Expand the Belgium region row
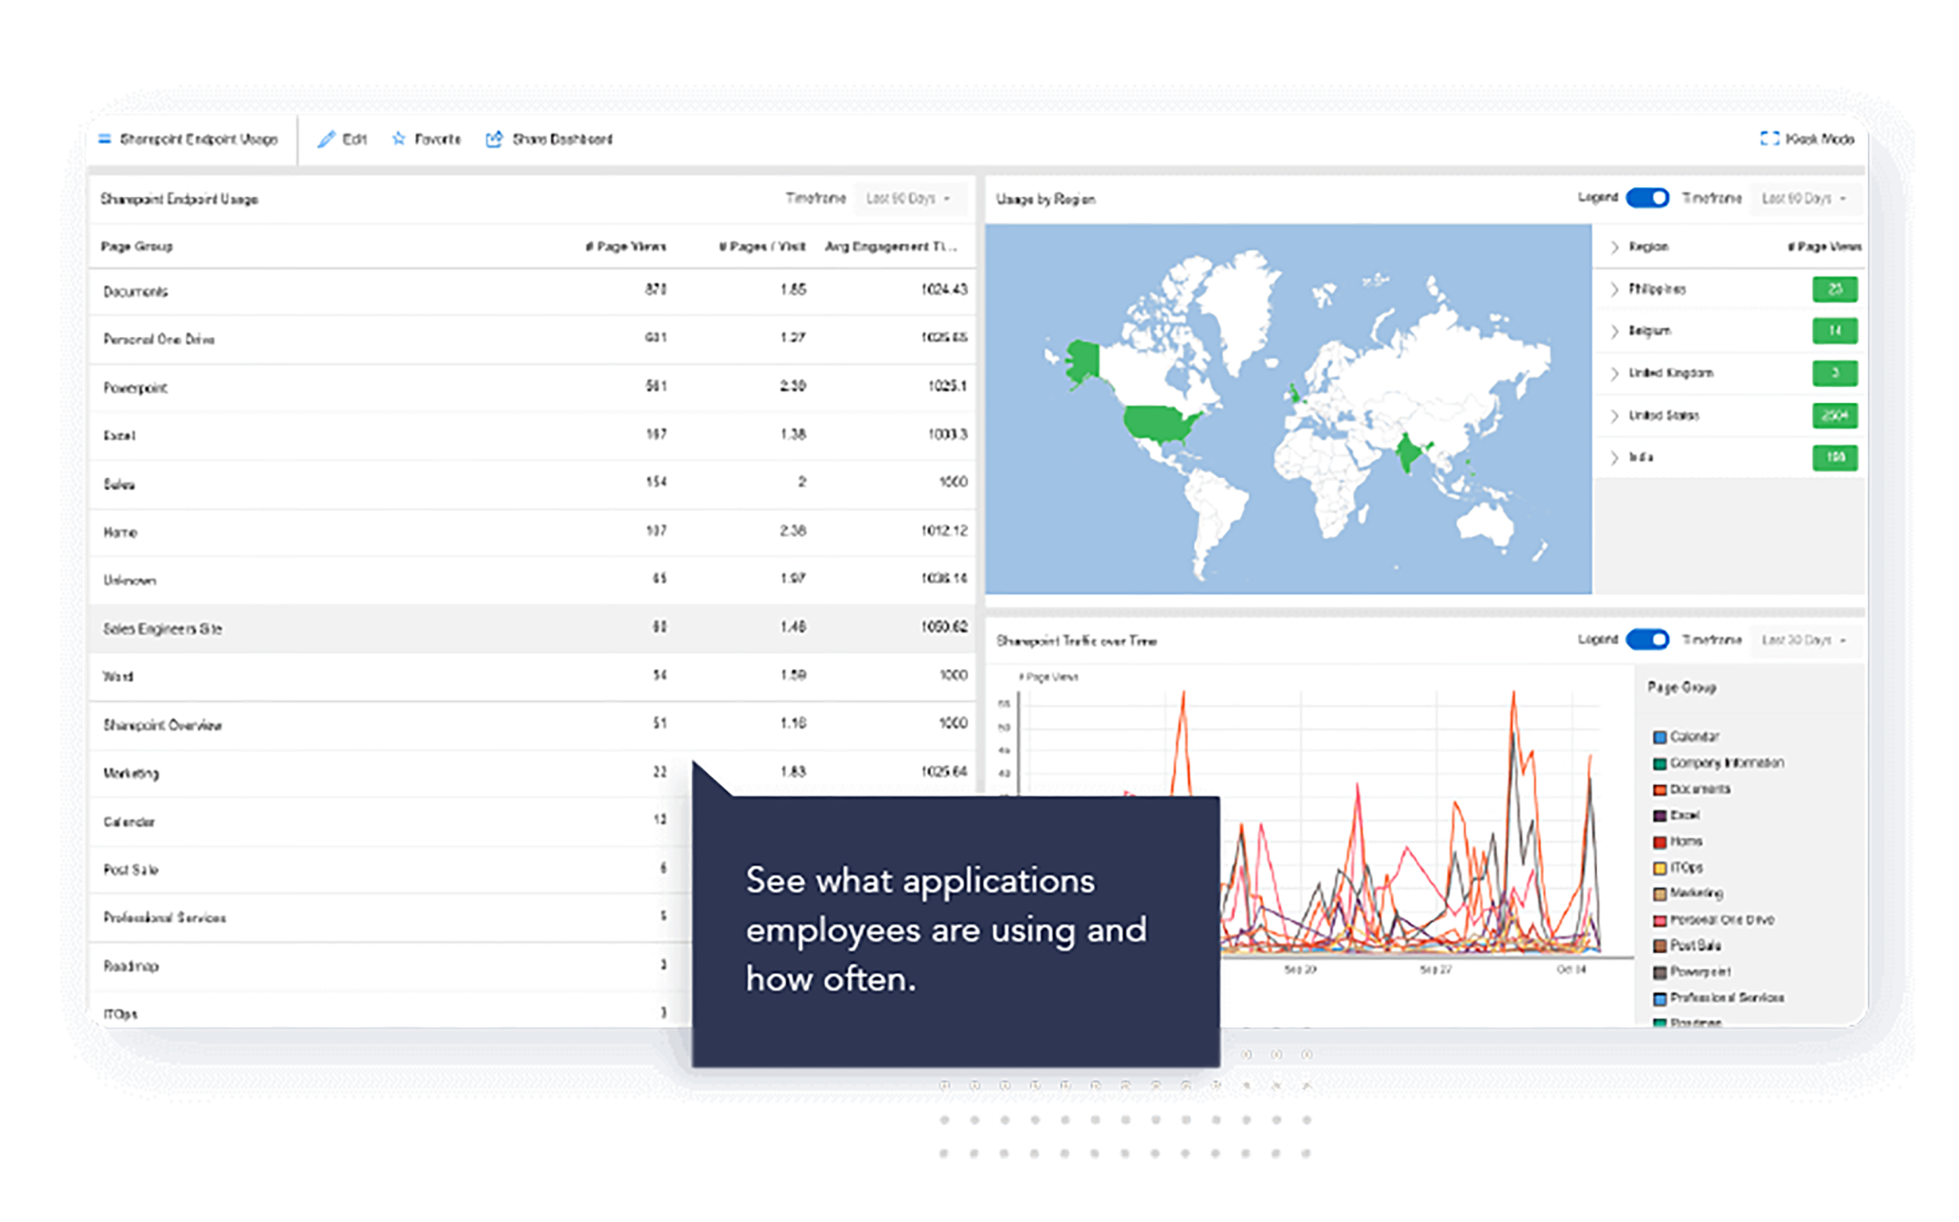Viewport: 1959px width, 1222px height. pyautogui.click(x=1614, y=332)
